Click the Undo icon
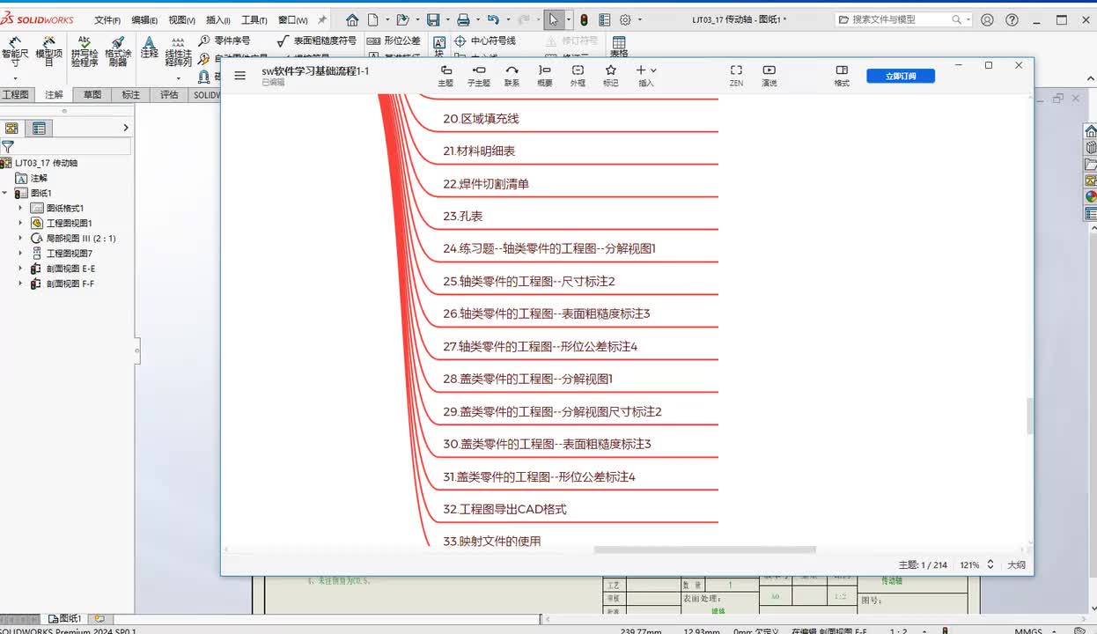1097x634 pixels. click(x=493, y=19)
